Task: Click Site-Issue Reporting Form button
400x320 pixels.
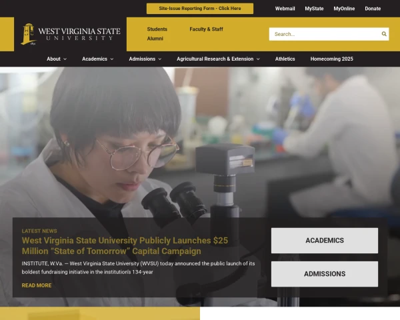Action: point(200,9)
